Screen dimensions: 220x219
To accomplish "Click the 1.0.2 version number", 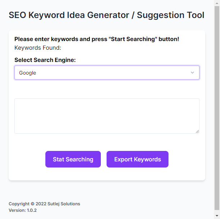I will point(32,210).
